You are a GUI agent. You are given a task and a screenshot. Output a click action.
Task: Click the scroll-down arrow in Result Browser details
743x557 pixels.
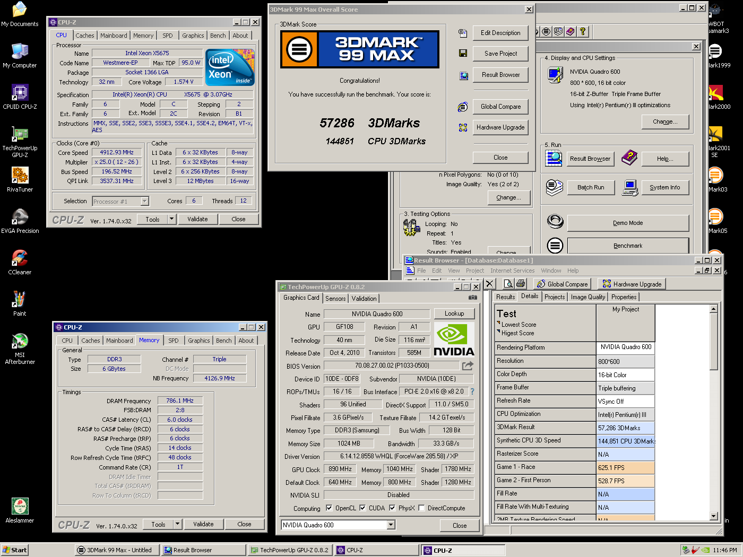click(x=714, y=516)
